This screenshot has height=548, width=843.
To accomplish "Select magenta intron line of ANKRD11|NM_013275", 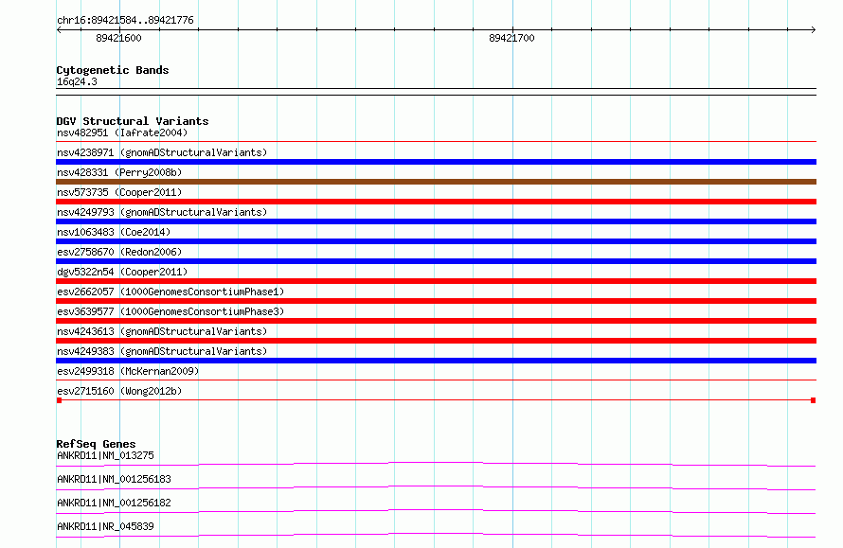I will coord(436,463).
